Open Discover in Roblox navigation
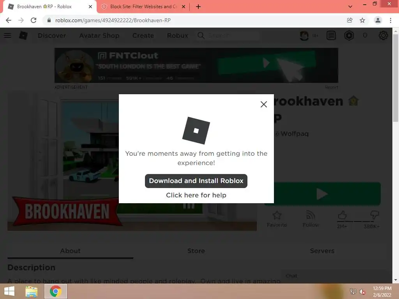399x299 pixels. [x=52, y=35]
